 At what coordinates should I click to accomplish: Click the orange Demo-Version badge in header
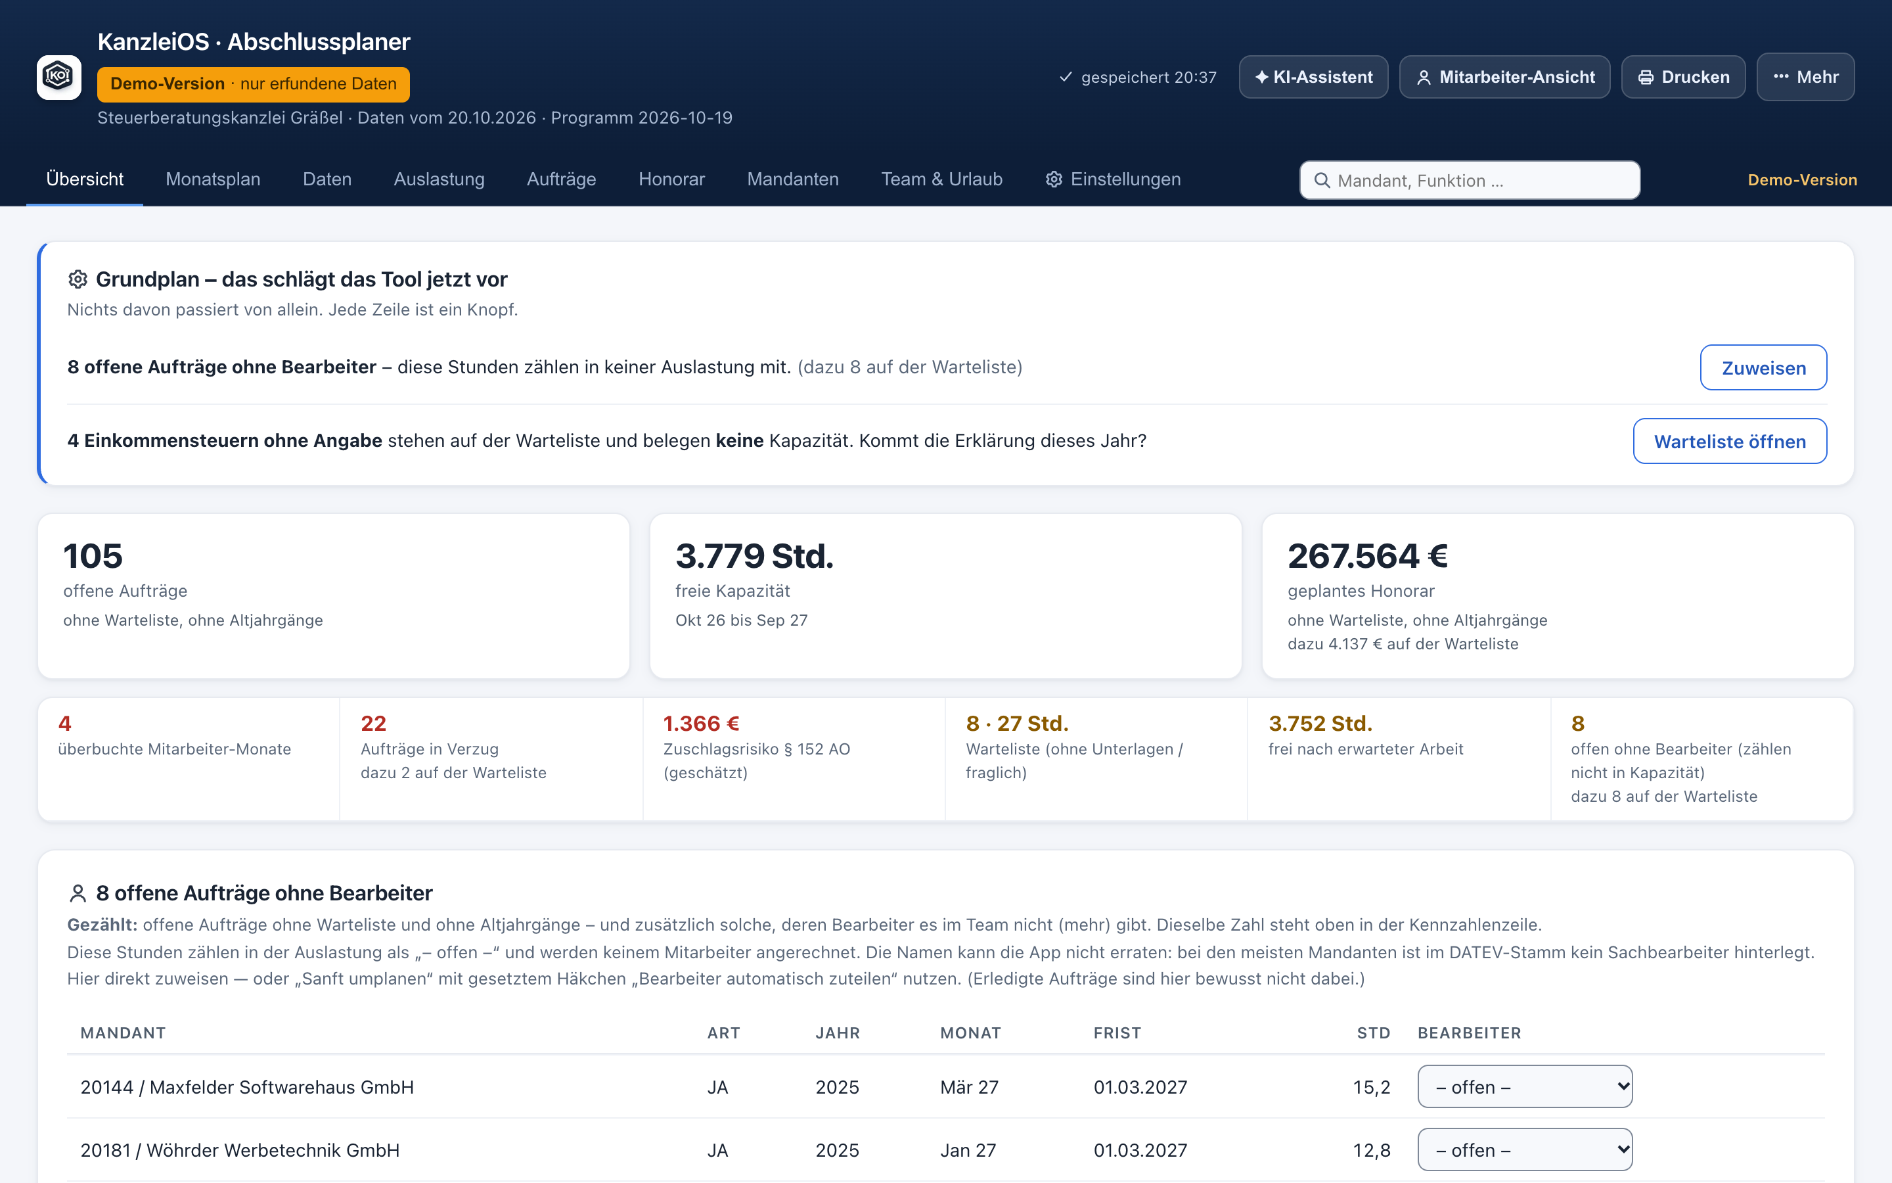pos(254,83)
